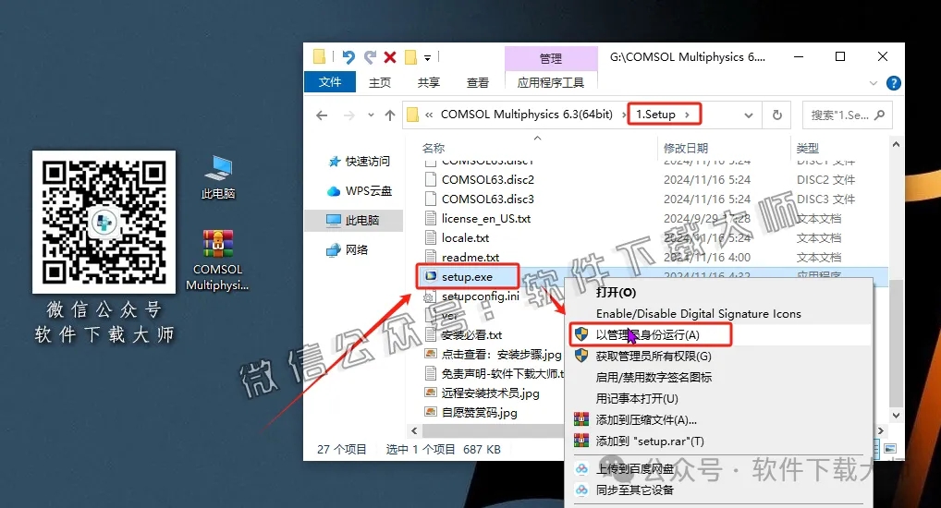This screenshot has width=941, height=508.
Task: Open the 文件 ribbon tab
Action: pyautogui.click(x=329, y=82)
